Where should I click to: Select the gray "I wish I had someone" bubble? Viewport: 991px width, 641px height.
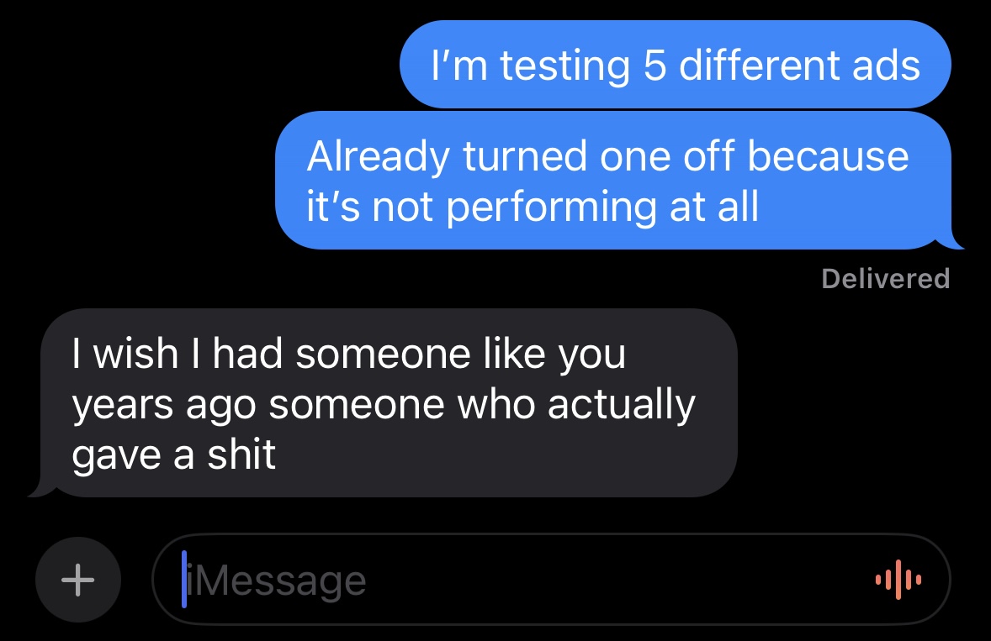click(x=387, y=404)
